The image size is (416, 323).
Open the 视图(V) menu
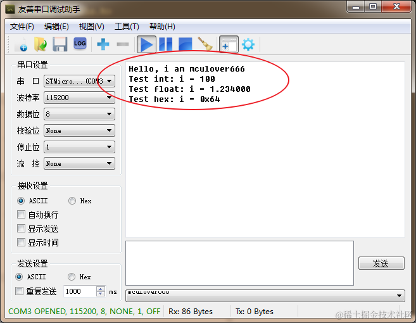click(92, 26)
